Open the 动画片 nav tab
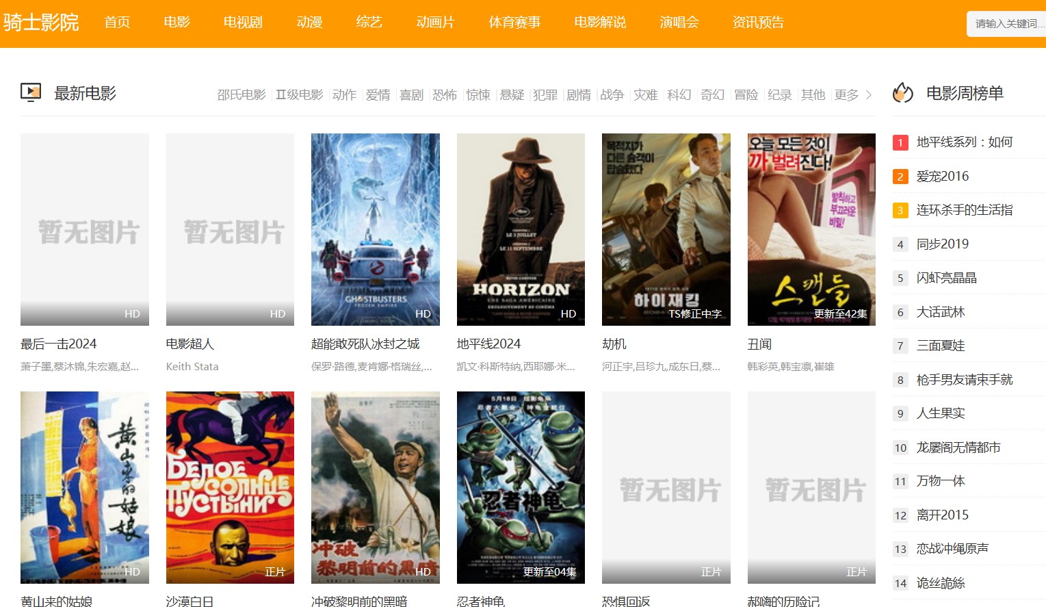 tap(435, 22)
